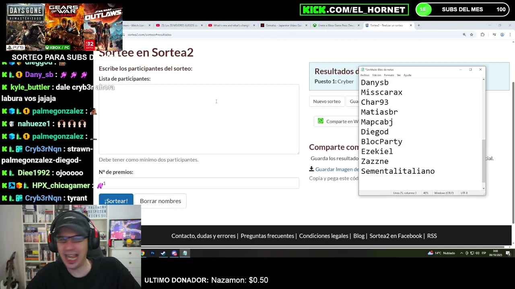Viewport: 515px width, 289px height.
Task: Click the Borrar nombres button
Action: 160,201
